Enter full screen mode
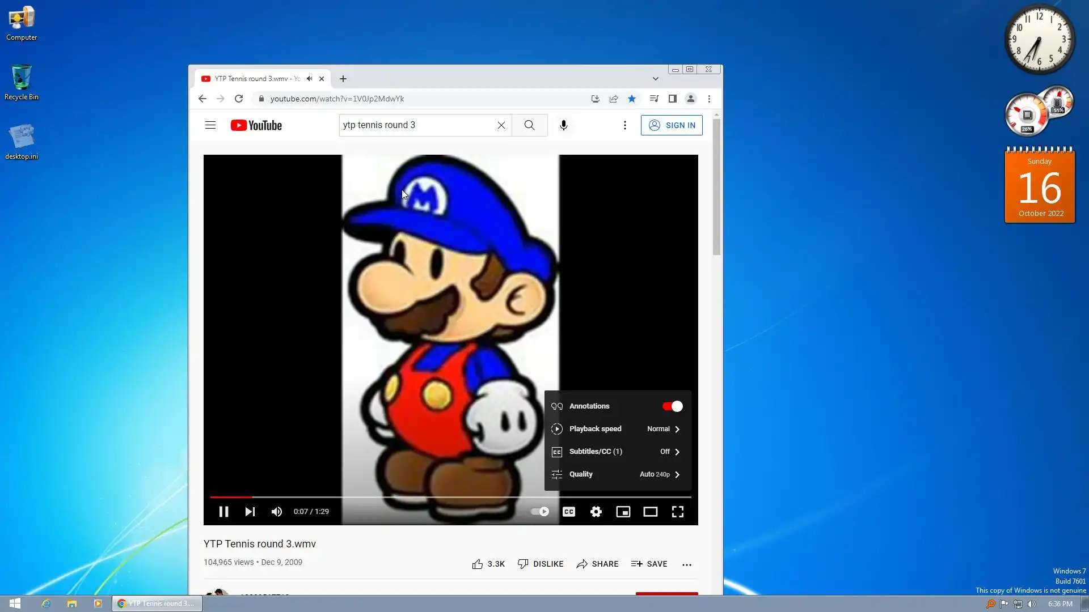 tap(677, 512)
